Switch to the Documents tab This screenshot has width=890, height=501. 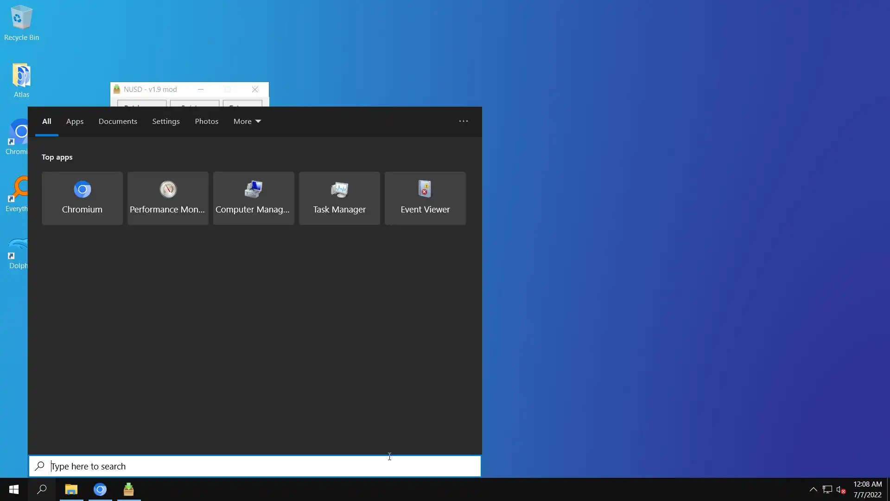coord(118,122)
